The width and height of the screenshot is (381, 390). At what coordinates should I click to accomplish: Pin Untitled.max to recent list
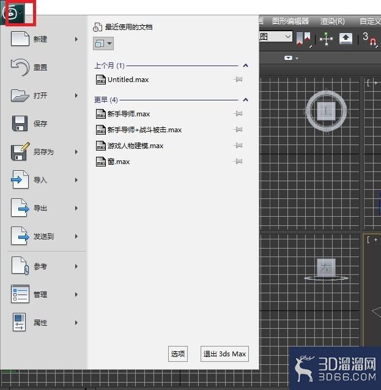[238, 80]
